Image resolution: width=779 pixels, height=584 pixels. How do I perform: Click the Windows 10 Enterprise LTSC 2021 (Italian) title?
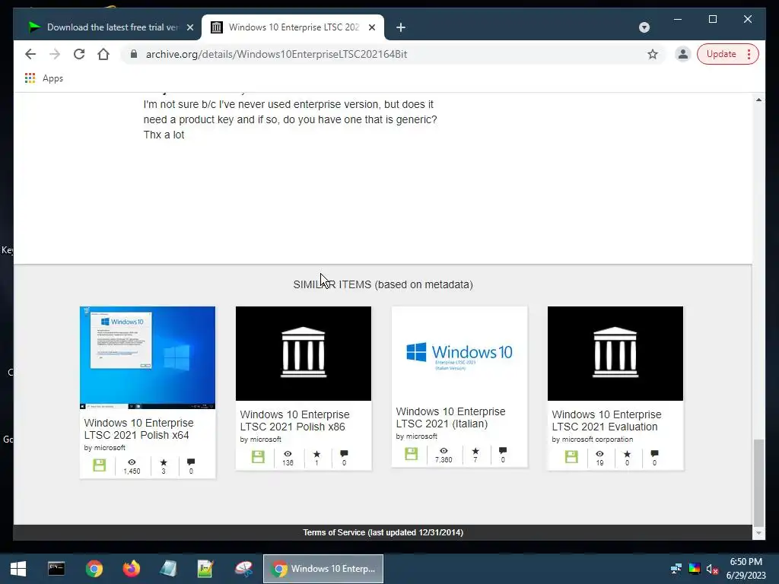[x=450, y=417]
